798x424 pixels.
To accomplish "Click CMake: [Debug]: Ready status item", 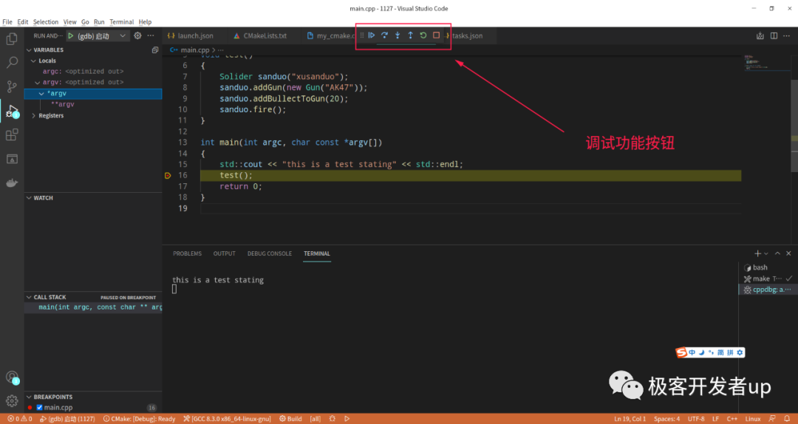I will [139, 419].
